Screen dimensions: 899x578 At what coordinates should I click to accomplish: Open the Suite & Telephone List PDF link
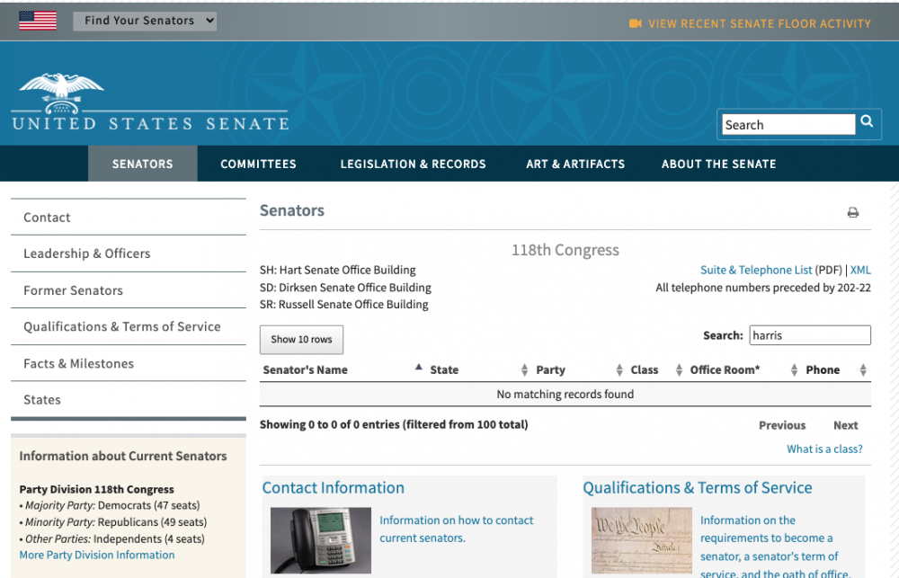click(x=756, y=270)
